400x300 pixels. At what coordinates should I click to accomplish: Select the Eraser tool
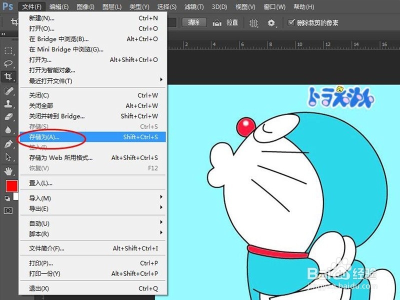[8, 117]
